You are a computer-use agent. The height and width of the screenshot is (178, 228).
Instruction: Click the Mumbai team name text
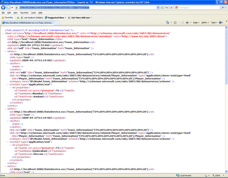pos(38,94)
